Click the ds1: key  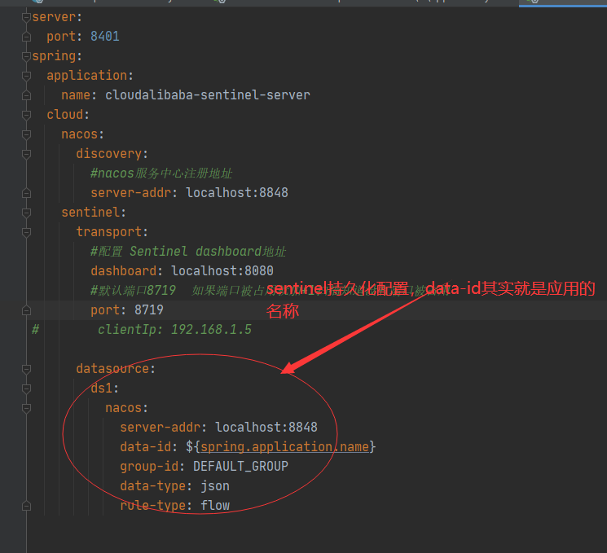point(104,388)
